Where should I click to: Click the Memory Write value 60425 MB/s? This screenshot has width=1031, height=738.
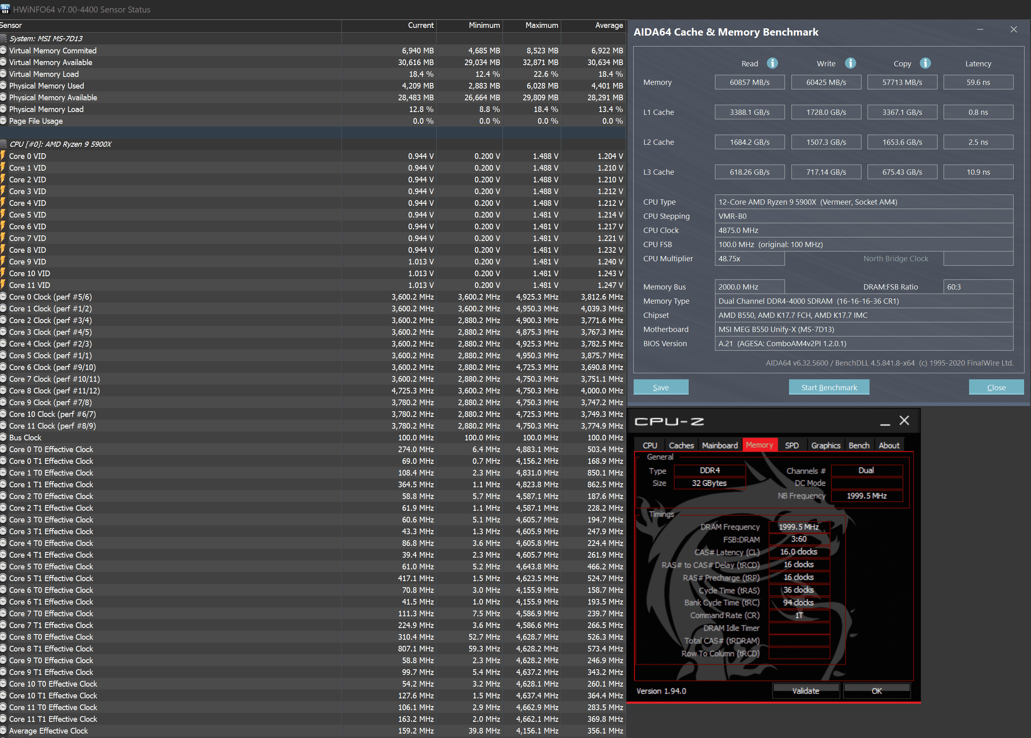[x=826, y=82]
